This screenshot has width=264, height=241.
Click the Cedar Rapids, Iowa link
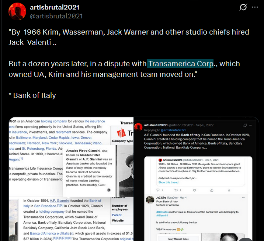point(63,138)
